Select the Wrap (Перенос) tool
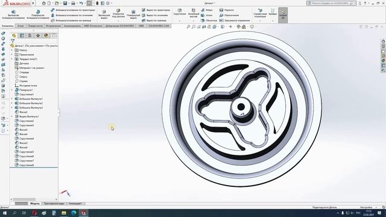Viewport: 386px width, 217px height. click(x=227, y=10)
